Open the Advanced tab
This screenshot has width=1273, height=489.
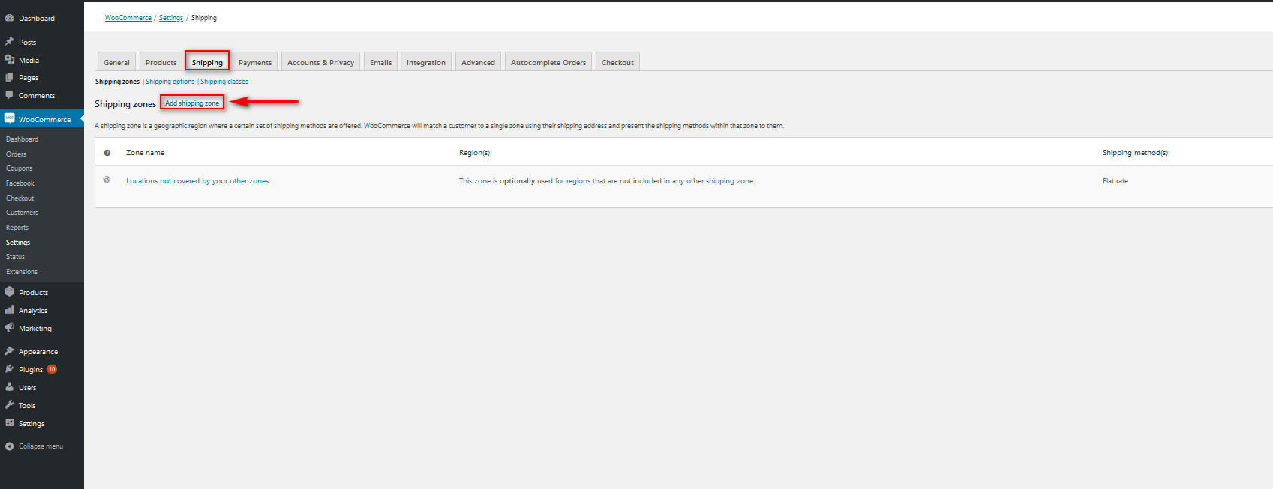[x=478, y=62]
